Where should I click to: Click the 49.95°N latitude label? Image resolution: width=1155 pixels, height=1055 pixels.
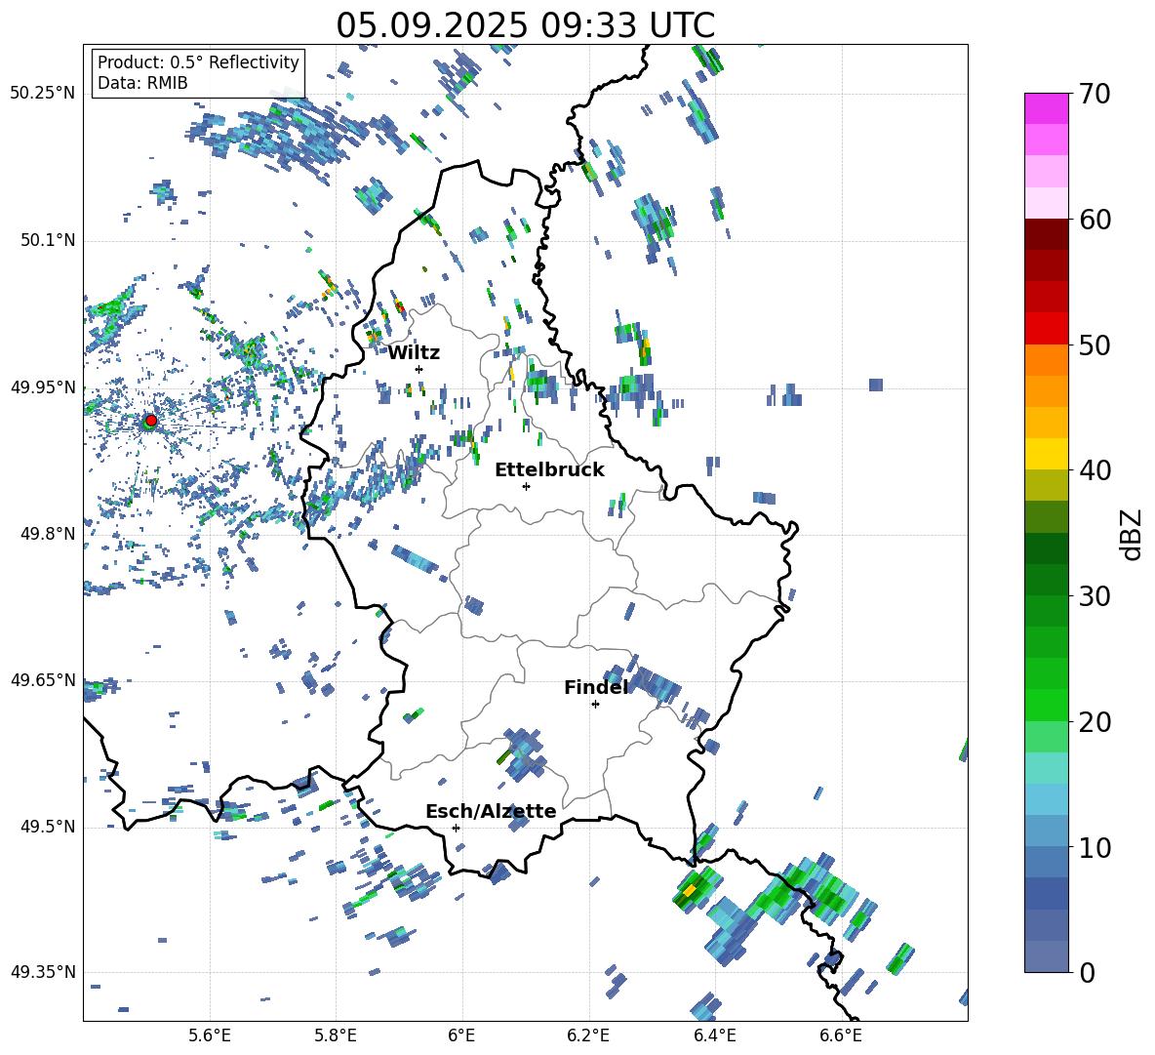43,386
